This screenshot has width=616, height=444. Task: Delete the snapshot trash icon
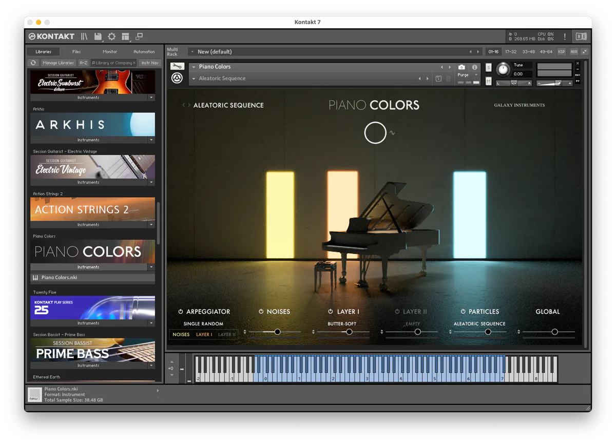(448, 79)
